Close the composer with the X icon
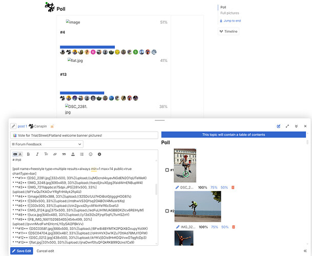This screenshot has width=312, height=256. point(305,126)
